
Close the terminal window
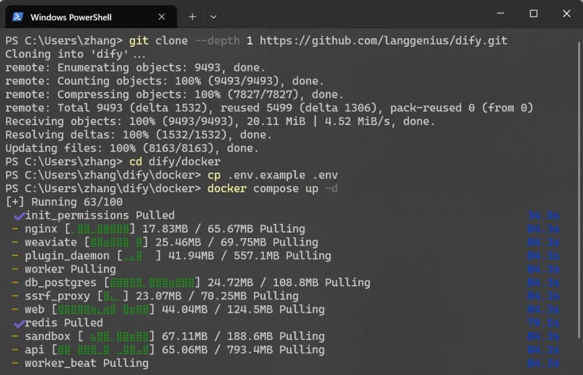tap(566, 13)
